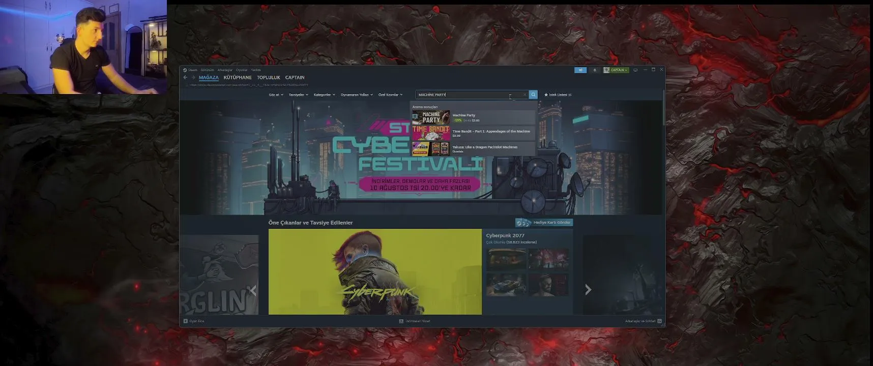Expand the Özel Kısımlar dropdown

pyautogui.click(x=390, y=95)
